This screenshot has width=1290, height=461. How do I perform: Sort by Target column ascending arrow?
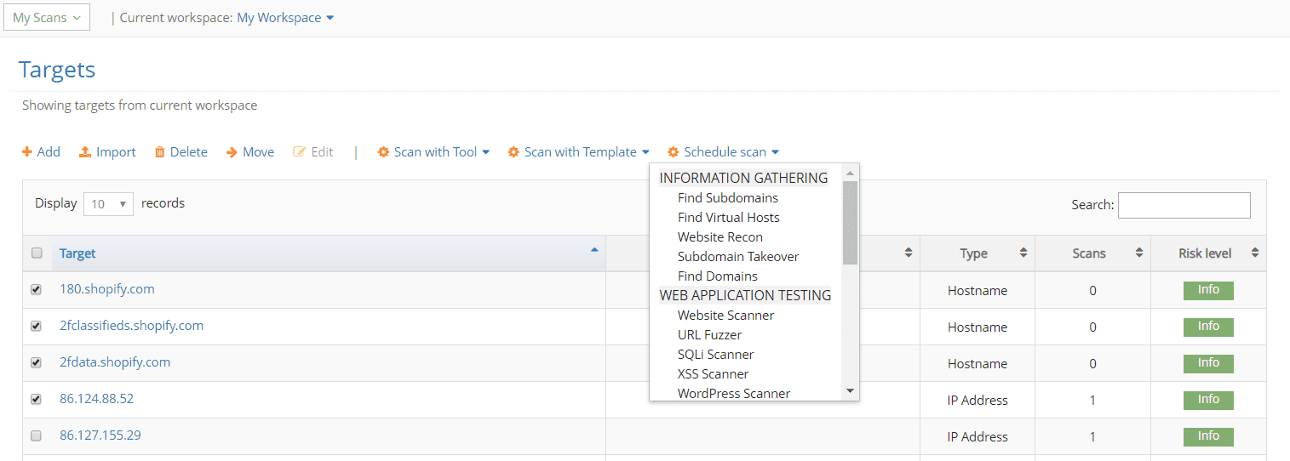pyautogui.click(x=594, y=250)
